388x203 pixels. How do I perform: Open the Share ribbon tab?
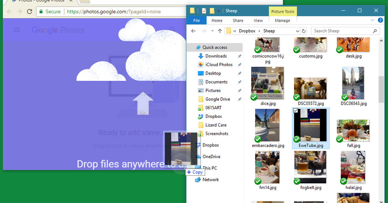(x=238, y=21)
